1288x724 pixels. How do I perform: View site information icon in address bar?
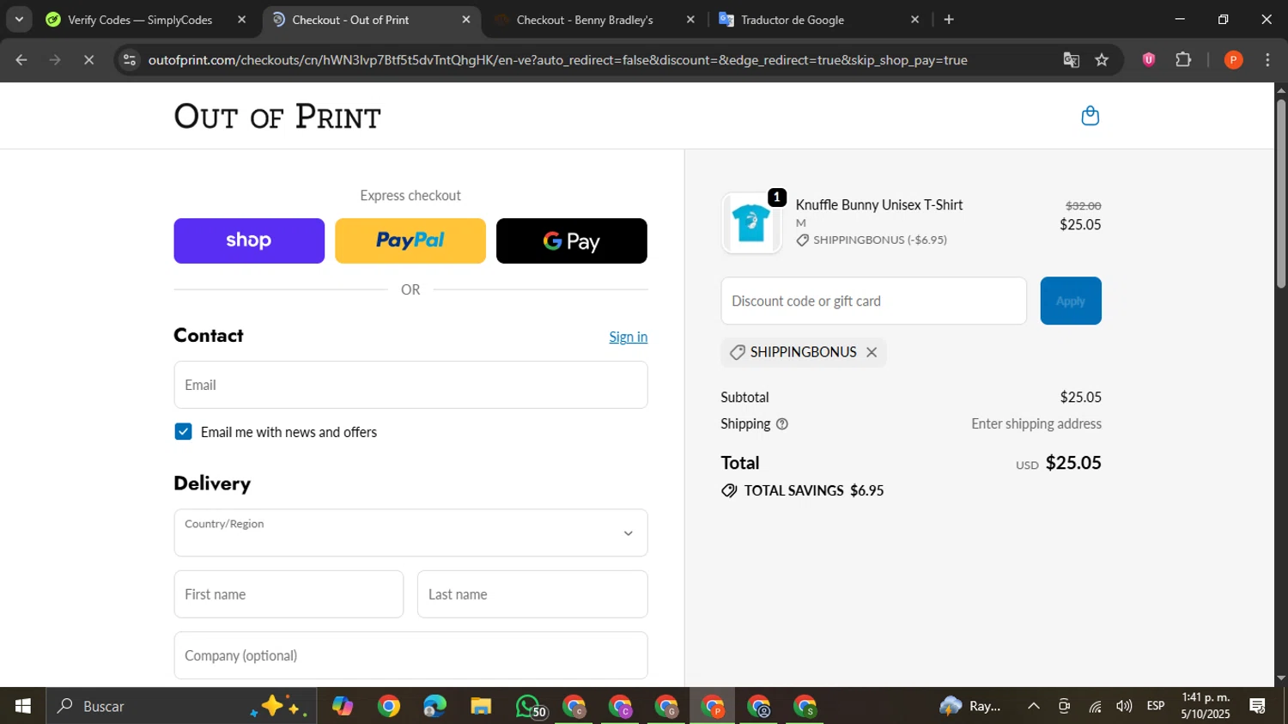[x=130, y=60]
